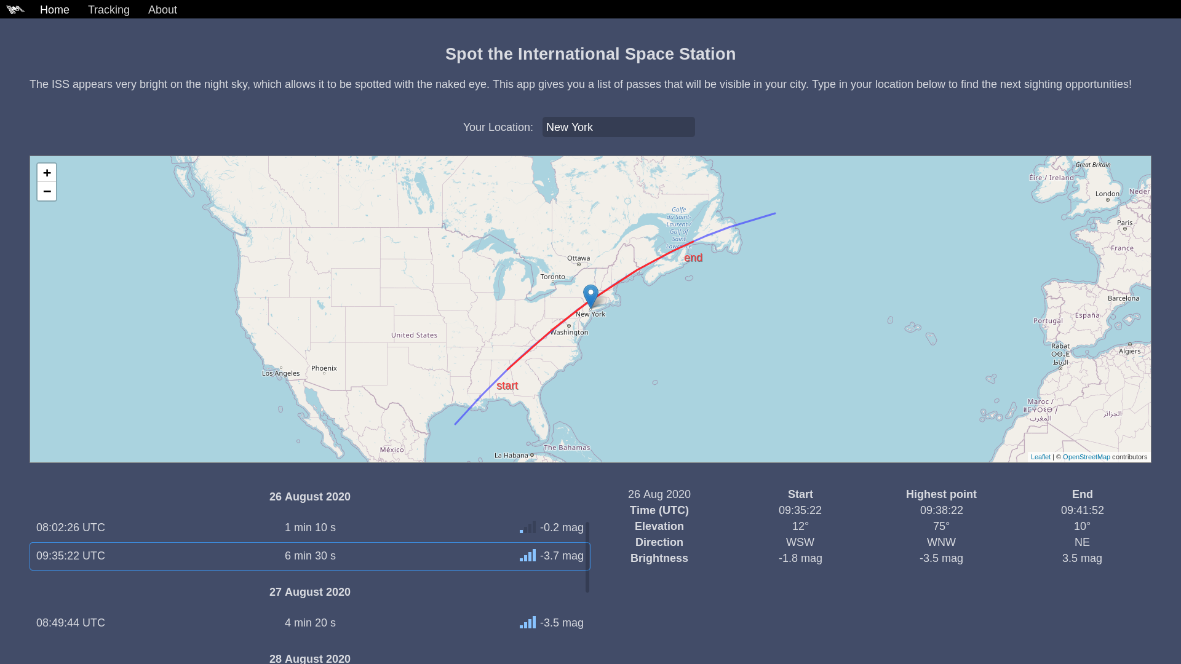The height and width of the screenshot is (664, 1181).
Task: Open the Leaflet attribution link
Action: click(1040, 457)
